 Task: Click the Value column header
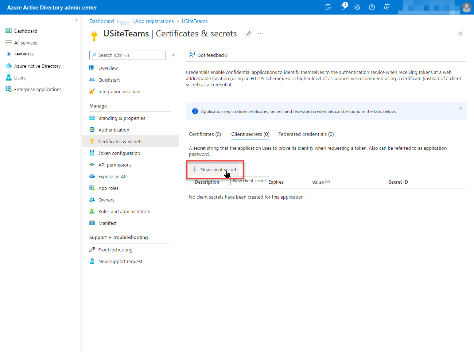click(318, 182)
